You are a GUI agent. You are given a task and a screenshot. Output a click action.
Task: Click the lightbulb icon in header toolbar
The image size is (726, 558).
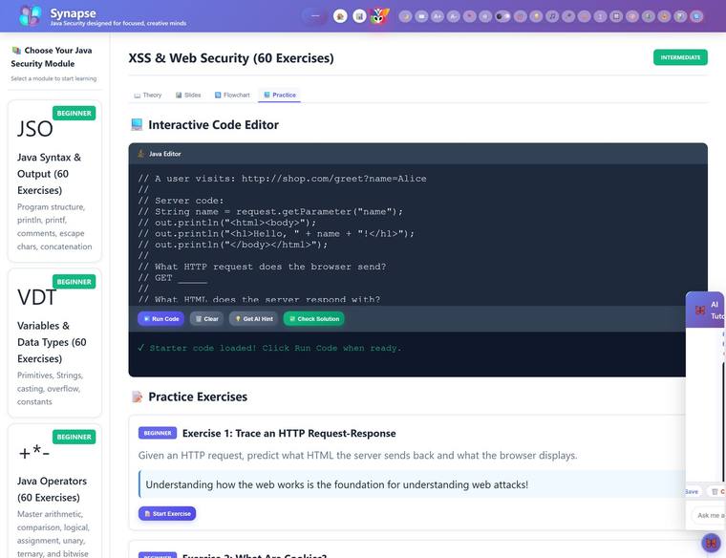[536, 16]
